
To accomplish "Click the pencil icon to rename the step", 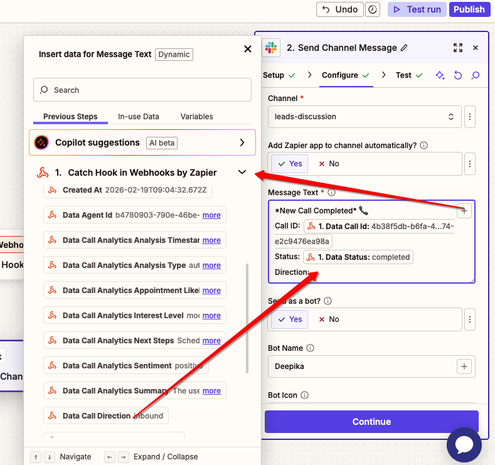I will click(404, 48).
